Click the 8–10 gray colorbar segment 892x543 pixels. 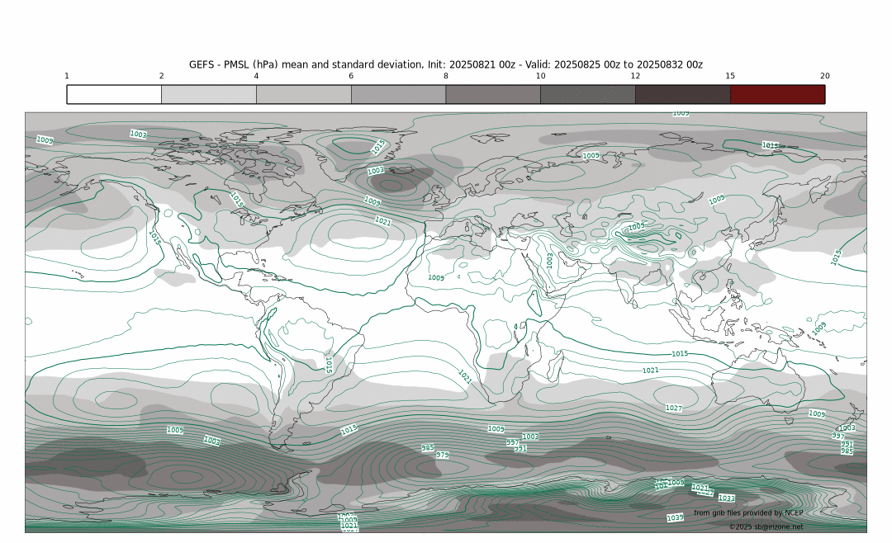click(x=493, y=94)
